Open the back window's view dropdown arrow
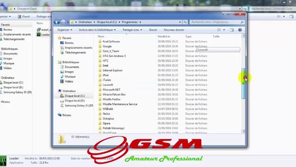 [x=284, y=17]
